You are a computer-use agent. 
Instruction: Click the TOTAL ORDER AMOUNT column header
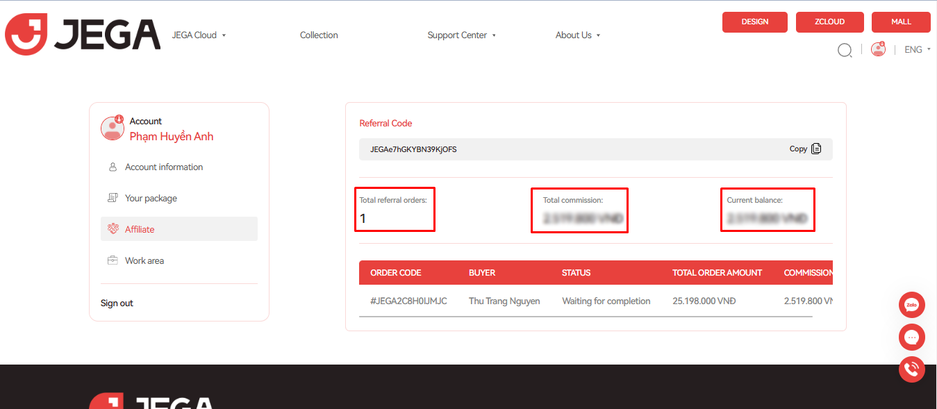[x=718, y=273]
